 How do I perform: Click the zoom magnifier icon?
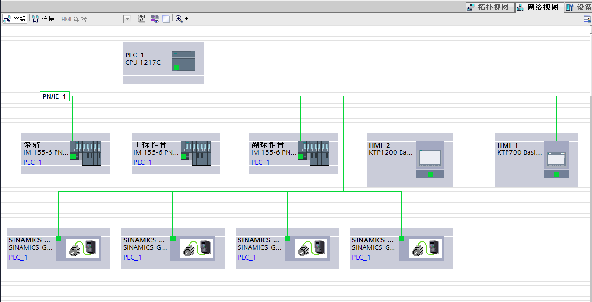point(179,19)
